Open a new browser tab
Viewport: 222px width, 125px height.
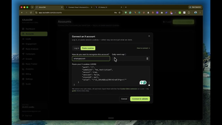pyautogui.click(x=126, y=7)
